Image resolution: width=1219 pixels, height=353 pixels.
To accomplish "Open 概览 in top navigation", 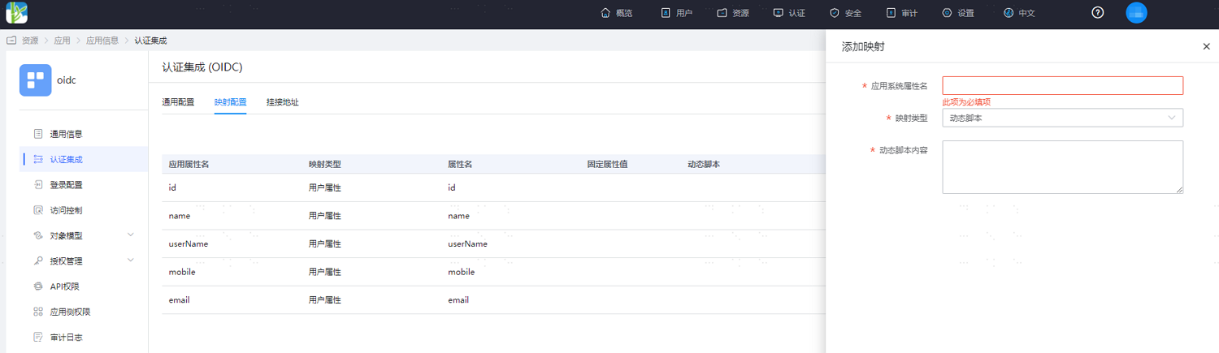I will click(624, 13).
